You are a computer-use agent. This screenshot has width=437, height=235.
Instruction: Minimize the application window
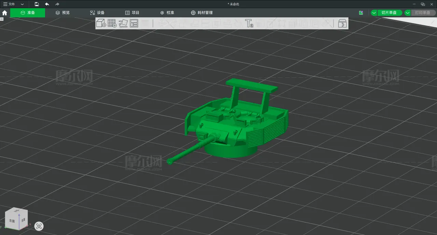pos(414,4)
